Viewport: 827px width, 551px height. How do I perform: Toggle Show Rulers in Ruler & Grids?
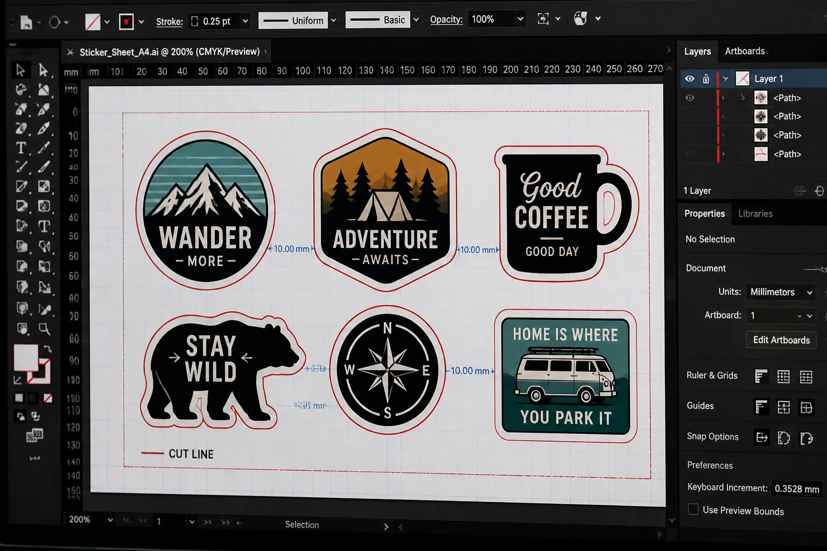761,376
